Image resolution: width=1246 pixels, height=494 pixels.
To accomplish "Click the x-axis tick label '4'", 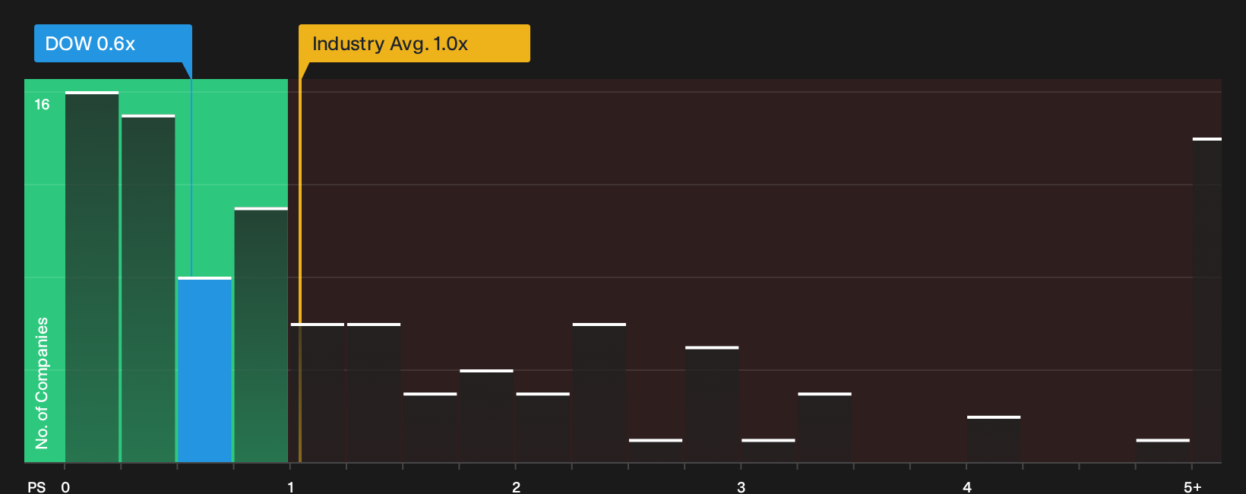I will pyautogui.click(x=966, y=487).
